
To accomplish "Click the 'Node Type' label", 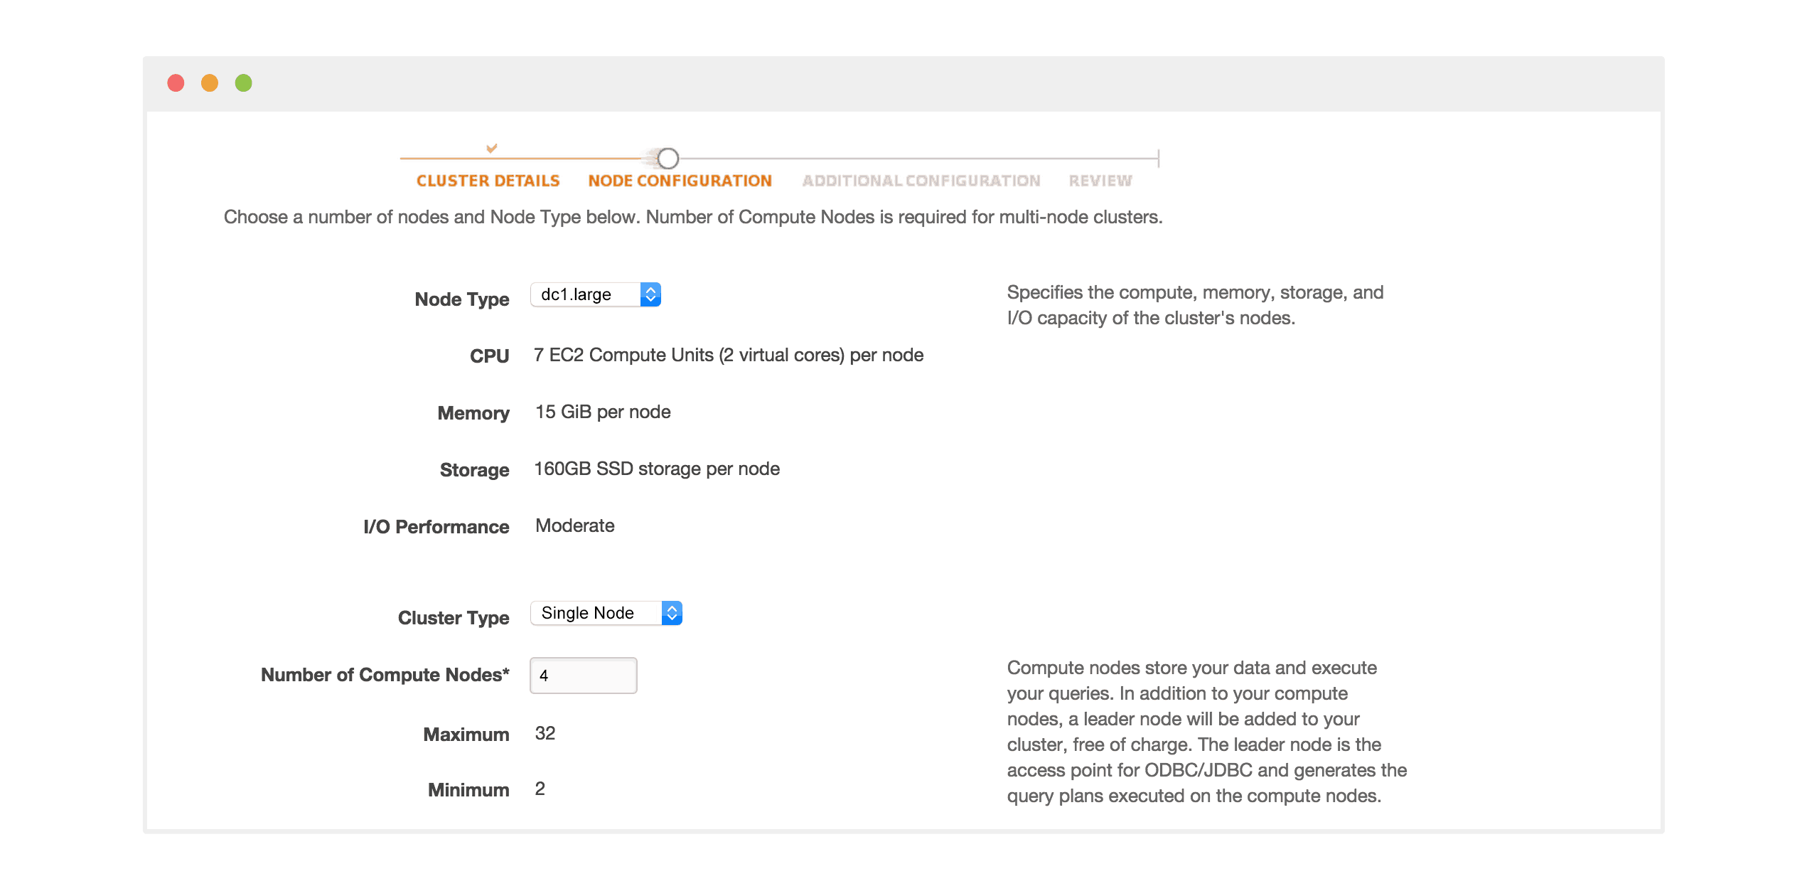I will pos(462,299).
